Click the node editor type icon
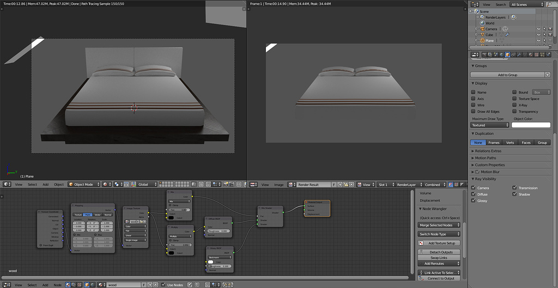Image resolution: width=558 pixels, height=288 pixels. pyautogui.click(x=6, y=285)
